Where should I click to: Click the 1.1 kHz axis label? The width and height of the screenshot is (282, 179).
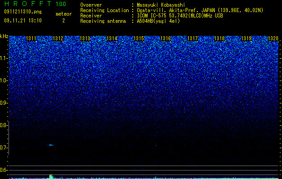click(x=4, y=58)
